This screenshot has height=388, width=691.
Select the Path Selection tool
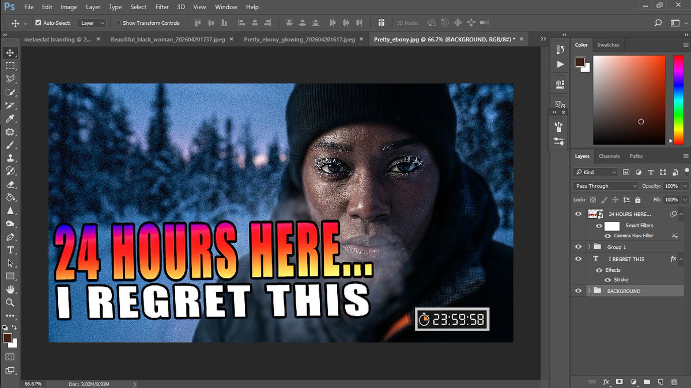(x=10, y=263)
